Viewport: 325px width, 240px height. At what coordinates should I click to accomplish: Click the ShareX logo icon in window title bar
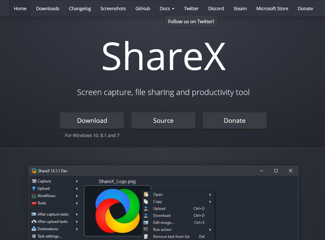click(34, 171)
